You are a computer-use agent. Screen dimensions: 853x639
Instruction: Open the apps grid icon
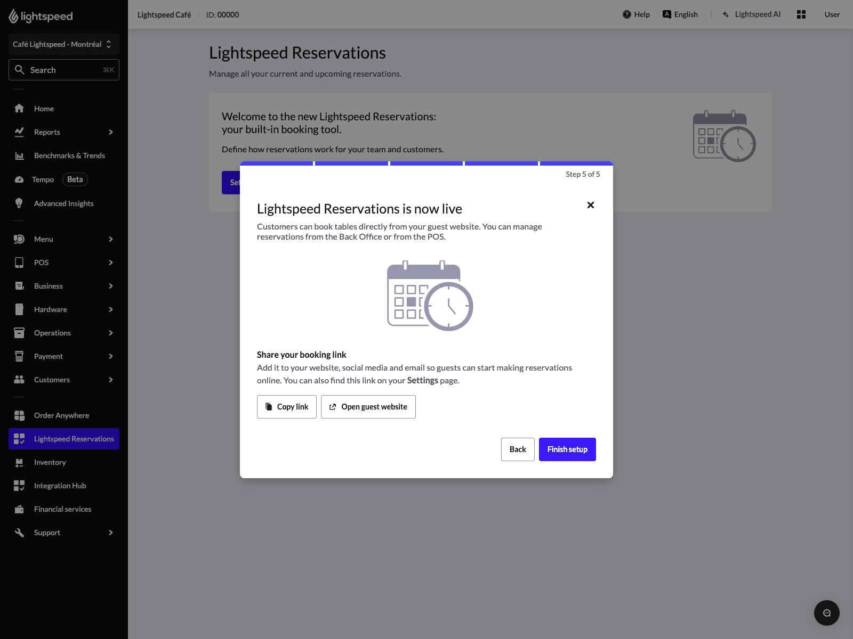tap(801, 14)
